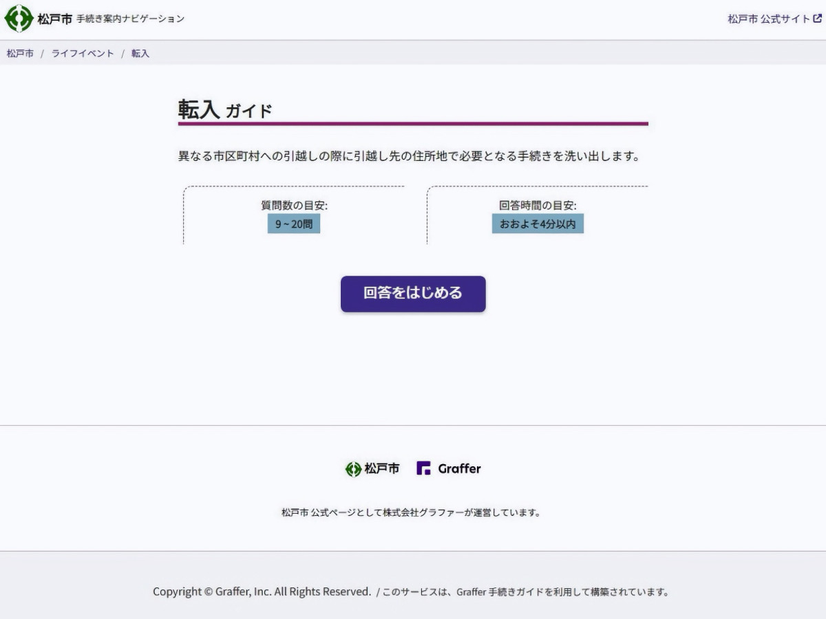Click the 質問数の目安 label
826x619 pixels.
tap(294, 205)
